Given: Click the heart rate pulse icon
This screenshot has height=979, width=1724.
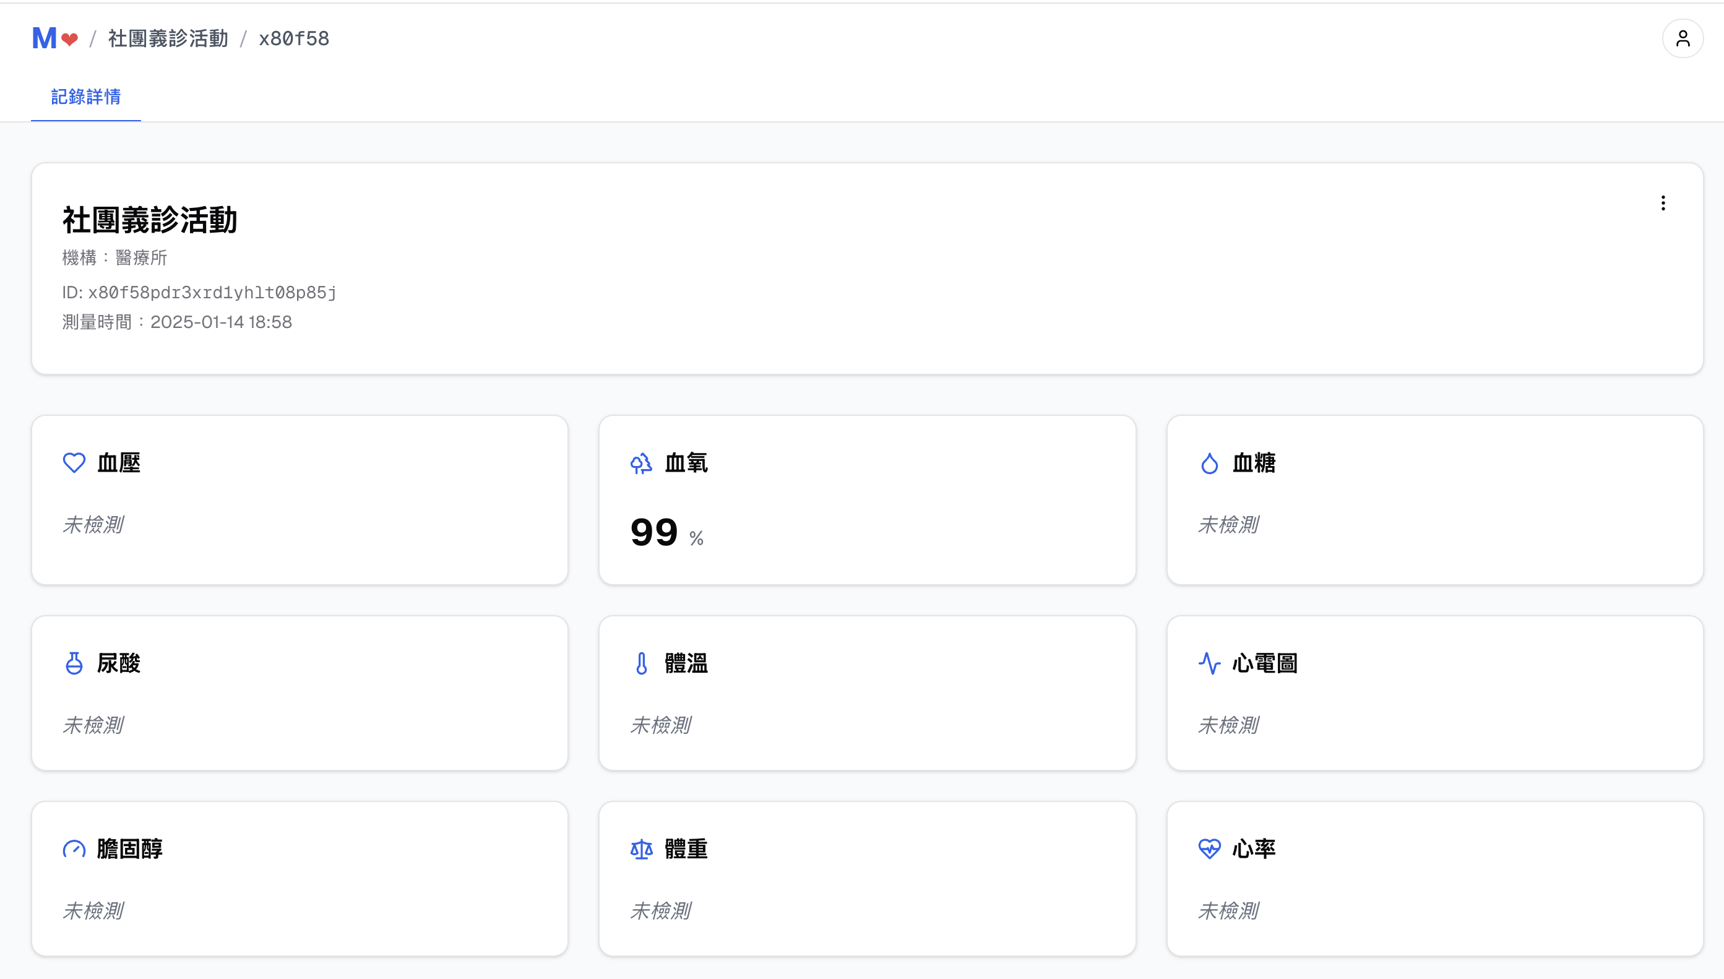Looking at the screenshot, I should click(1209, 848).
